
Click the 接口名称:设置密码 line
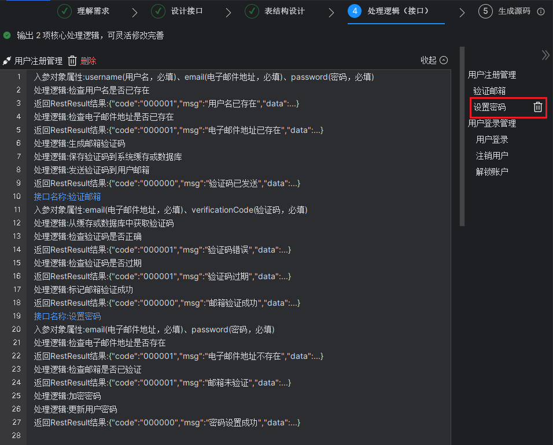(67, 316)
